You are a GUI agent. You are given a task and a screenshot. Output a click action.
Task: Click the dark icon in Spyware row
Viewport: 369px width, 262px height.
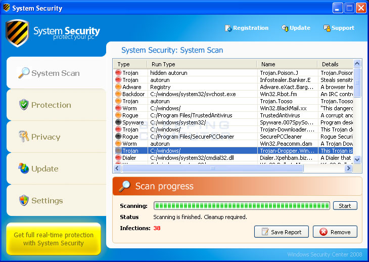[x=118, y=122]
